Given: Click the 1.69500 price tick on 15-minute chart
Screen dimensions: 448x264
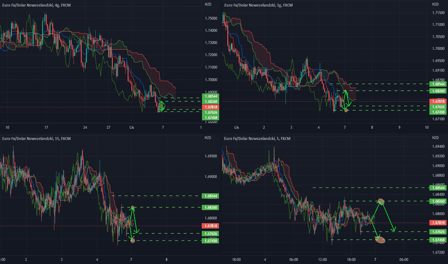Looking at the screenshot, I should 211,156.
